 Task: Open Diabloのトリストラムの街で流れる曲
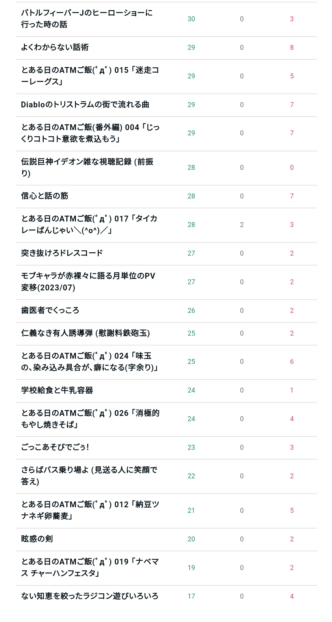click(x=85, y=105)
